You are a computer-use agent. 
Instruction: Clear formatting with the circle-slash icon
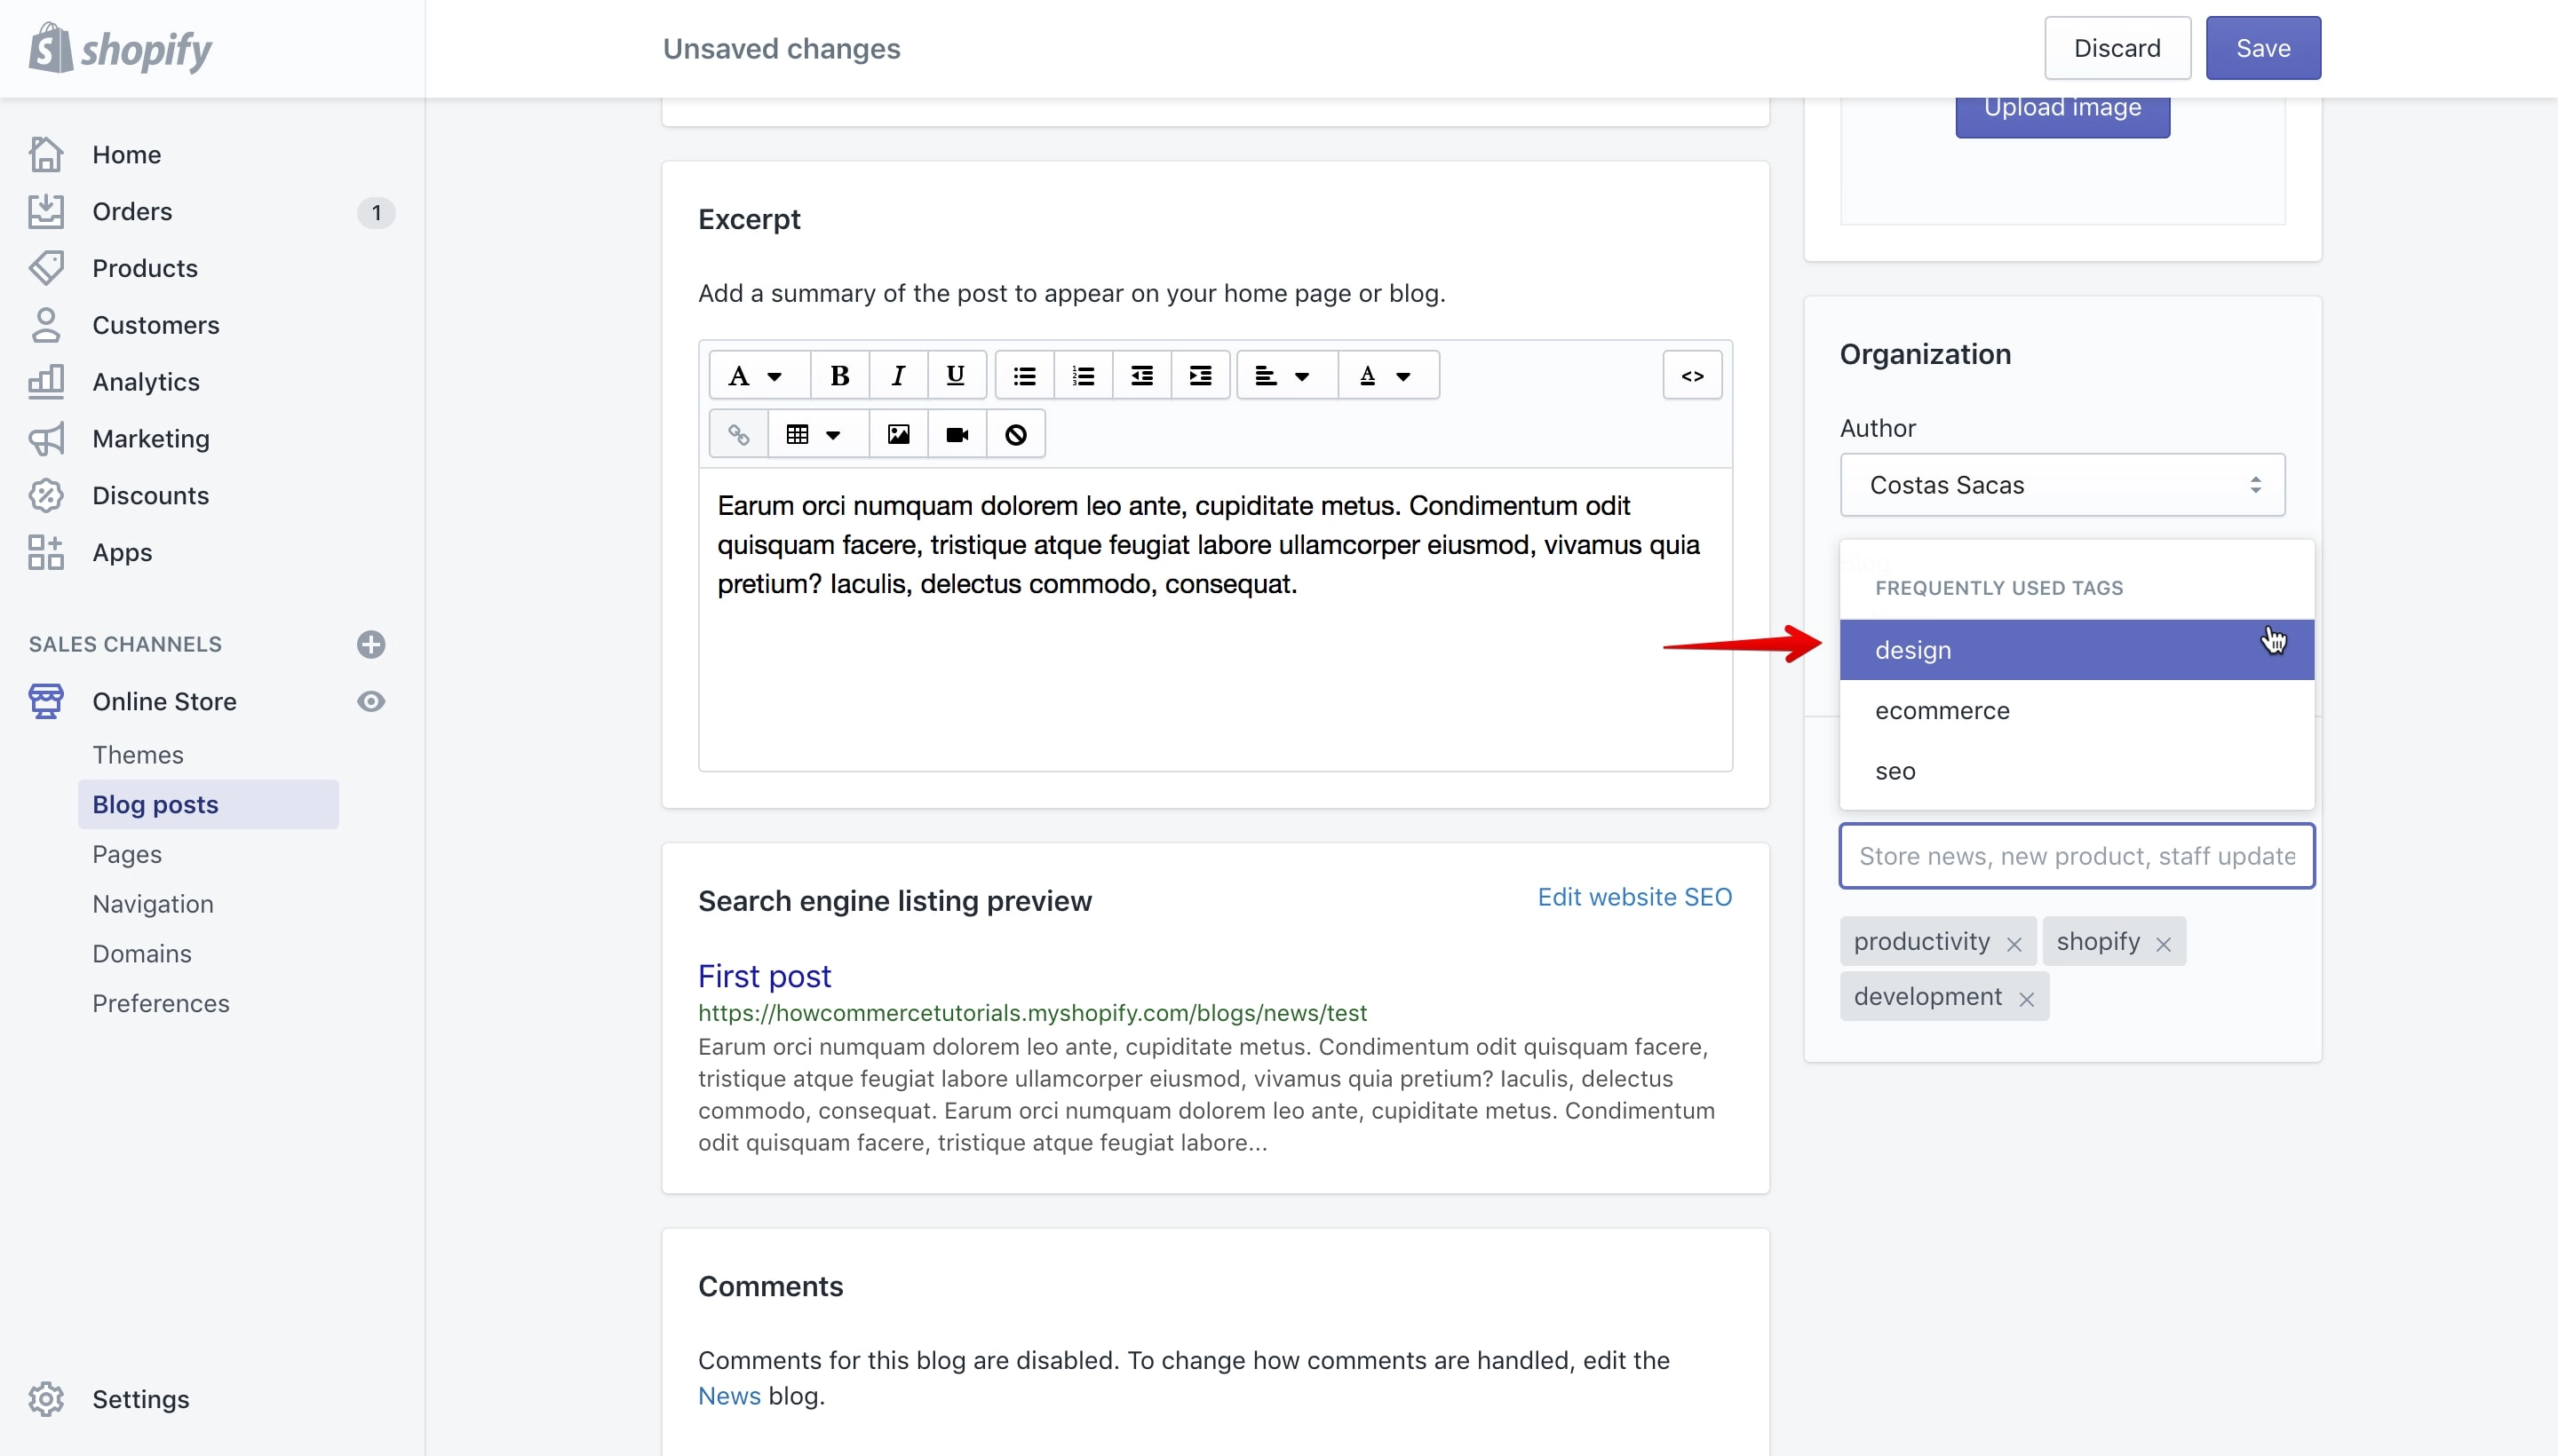(x=1015, y=434)
